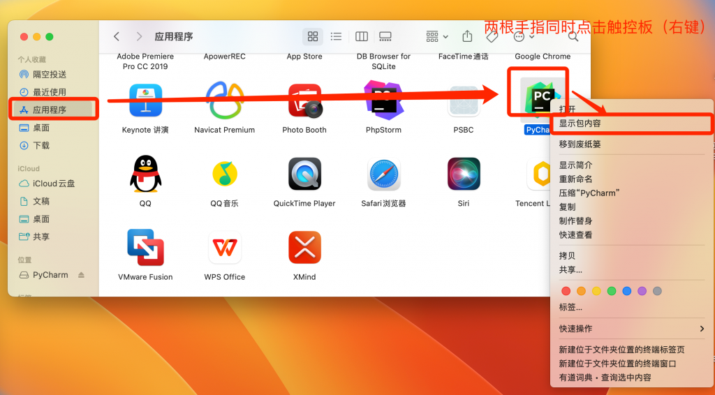Screen dimensions: 715x395
Task: Select the Navicat Premium icon
Action: tap(224, 100)
